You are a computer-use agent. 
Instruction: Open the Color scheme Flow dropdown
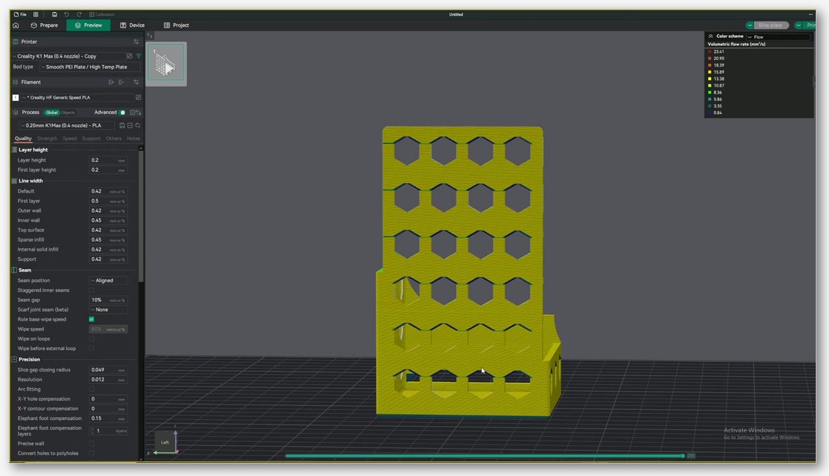[778, 37]
